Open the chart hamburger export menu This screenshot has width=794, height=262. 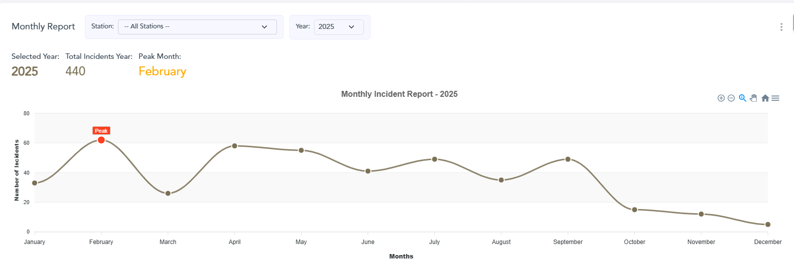(x=775, y=98)
